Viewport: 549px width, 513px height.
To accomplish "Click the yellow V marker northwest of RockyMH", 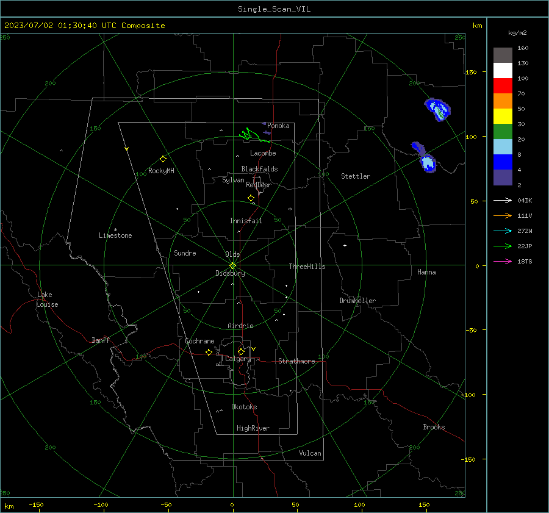I will pyautogui.click(x=127, y=149).
